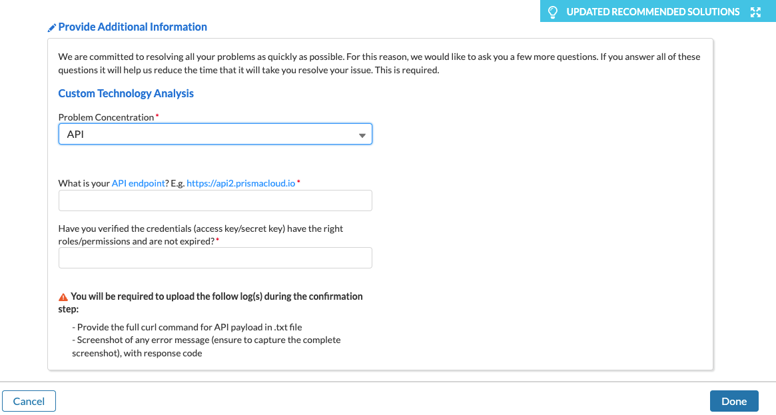Open the API endpoint link
This screenshot has width=776, height=415.
139,182
